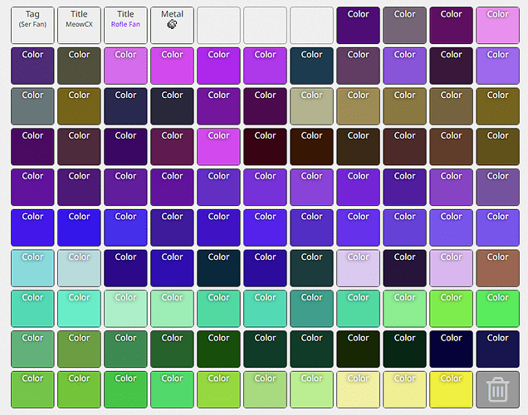Select the Metal item with ore icon
This screenshot has height=415, width=528.
tap(172, 26)
